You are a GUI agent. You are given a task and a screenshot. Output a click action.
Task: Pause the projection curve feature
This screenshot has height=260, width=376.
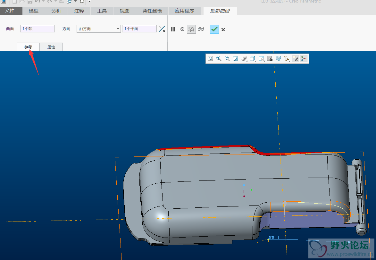[173, 29]
